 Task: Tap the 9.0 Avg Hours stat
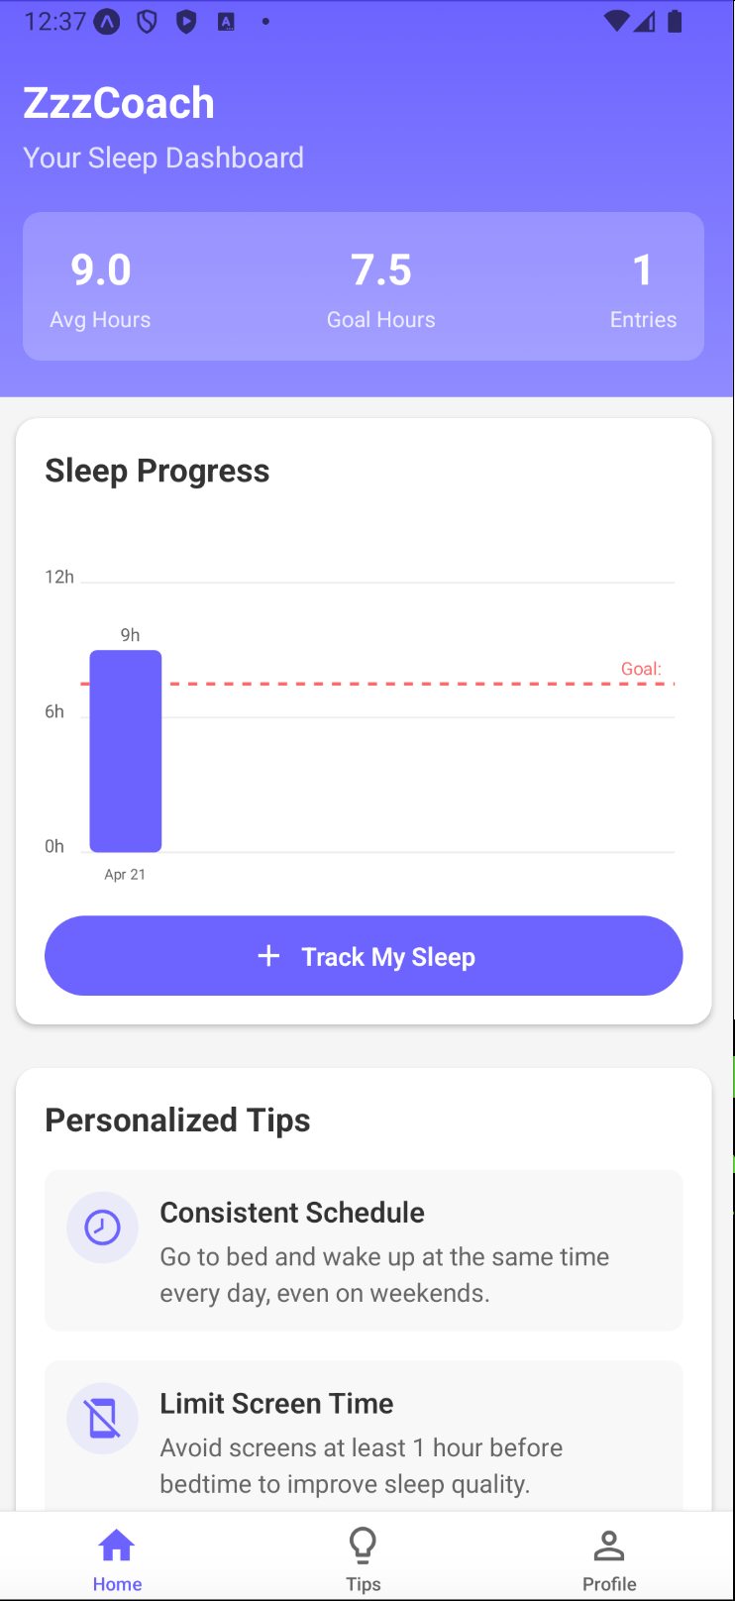(x=101, y=287)
